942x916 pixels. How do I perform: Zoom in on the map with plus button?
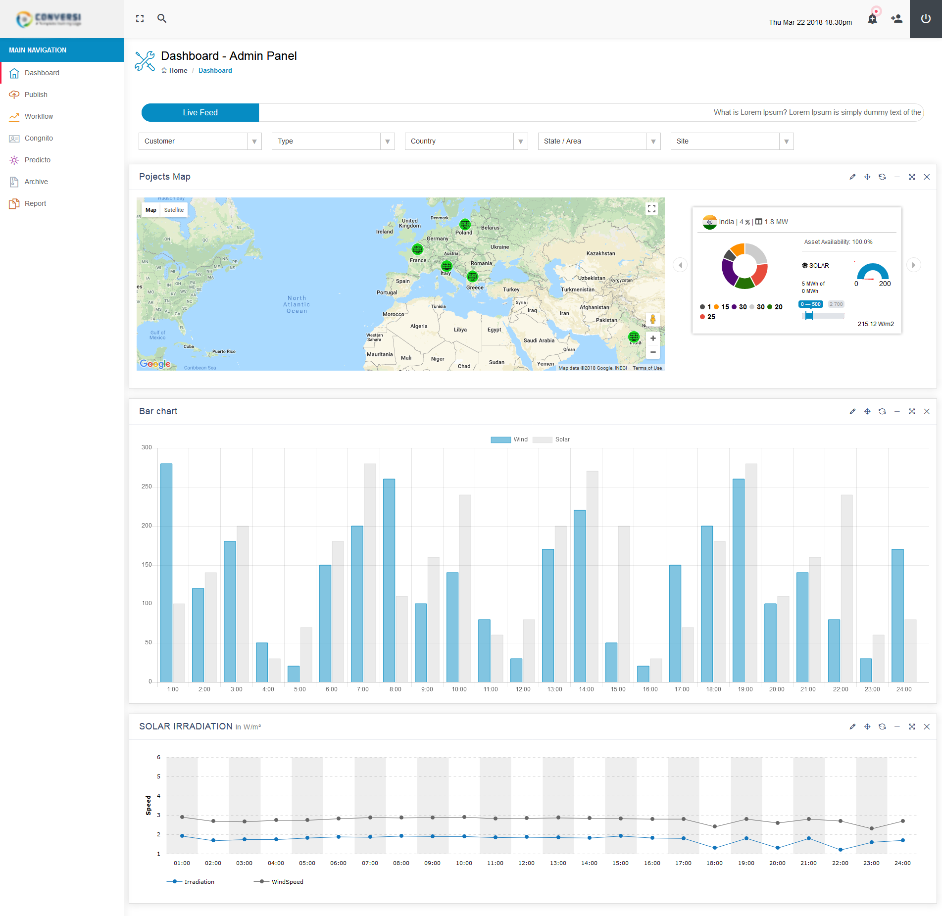pos(653,338)
